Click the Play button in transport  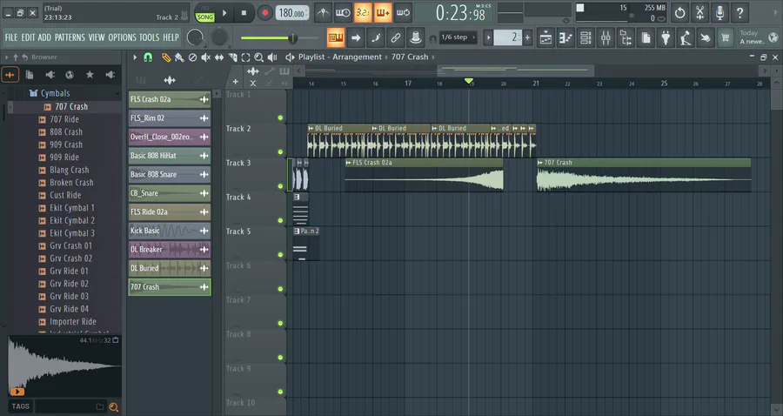[x=224, y=13]
